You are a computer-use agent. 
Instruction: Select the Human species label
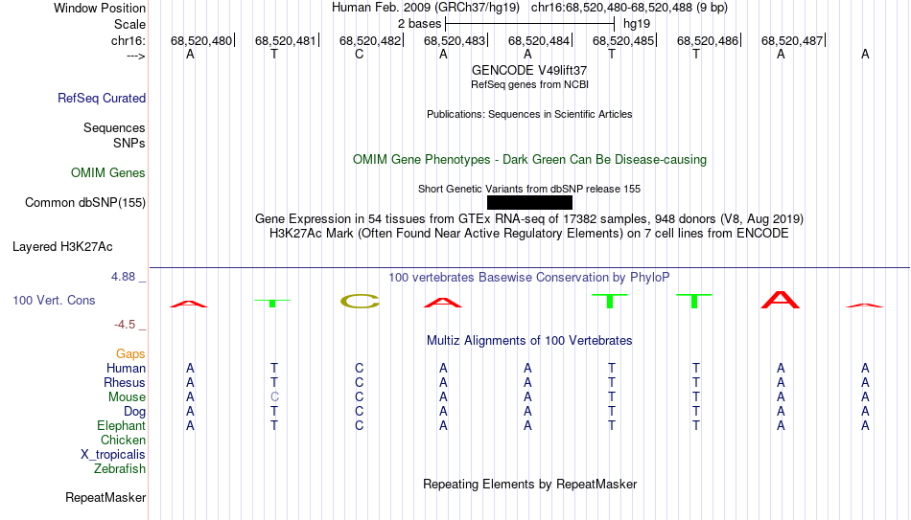pos(126,368)
